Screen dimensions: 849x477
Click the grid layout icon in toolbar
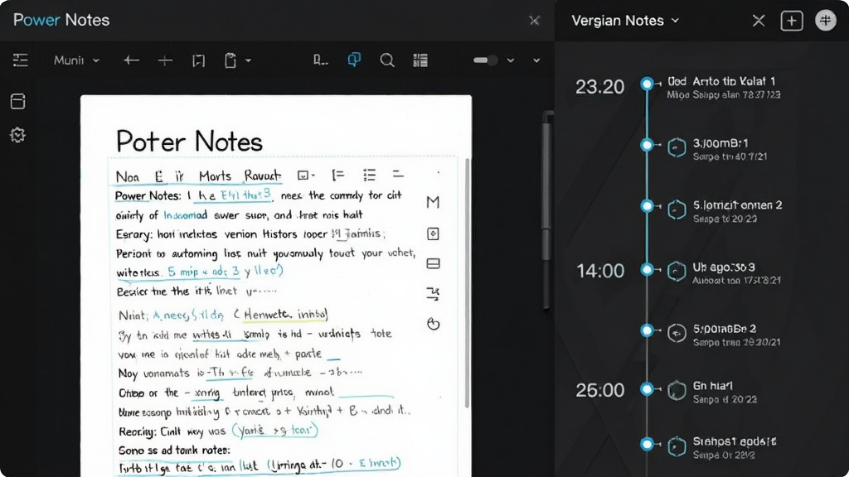tap(420, 60)
